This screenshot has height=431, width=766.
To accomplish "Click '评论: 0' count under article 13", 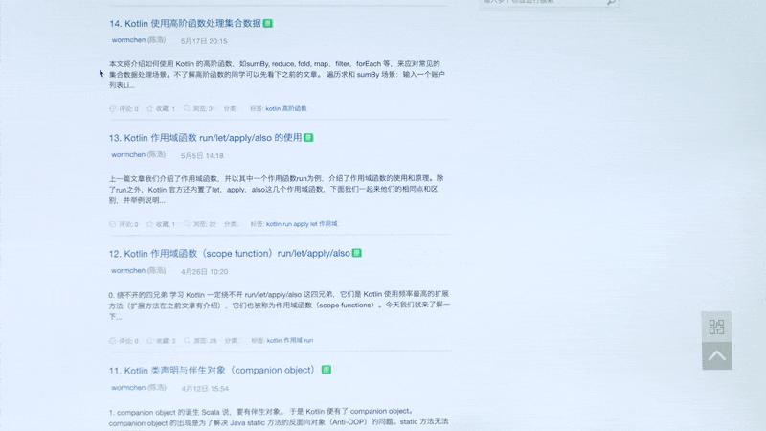I will (128, 224).
